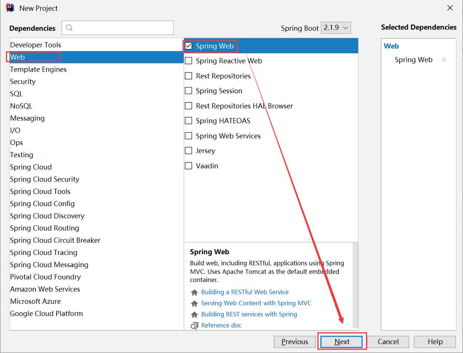Tick the Jersey dependency checkbox
463x353 pixels.
[189, 151]
